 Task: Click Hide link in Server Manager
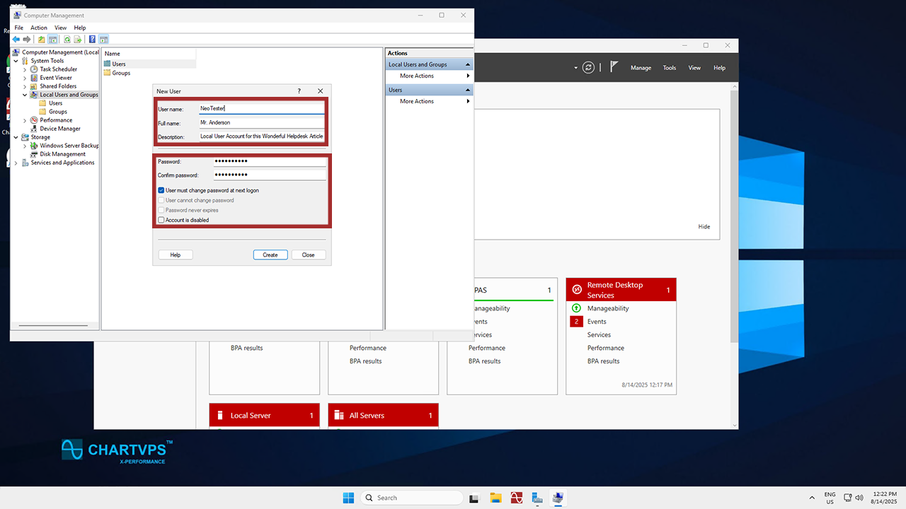point(704,227)
